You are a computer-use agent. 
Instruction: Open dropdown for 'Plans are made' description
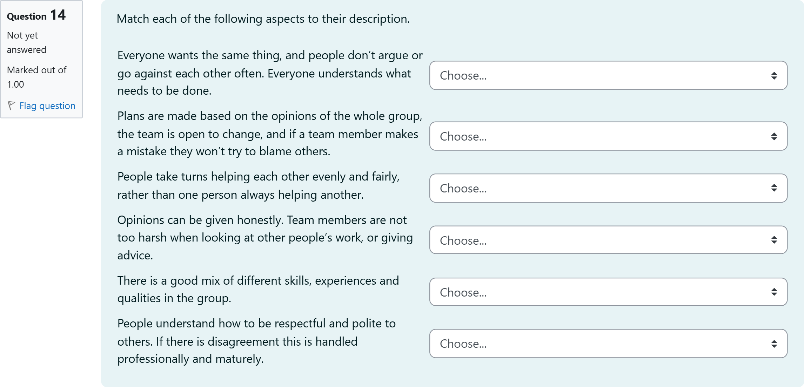pyautogui.click(x=608, y=136)
